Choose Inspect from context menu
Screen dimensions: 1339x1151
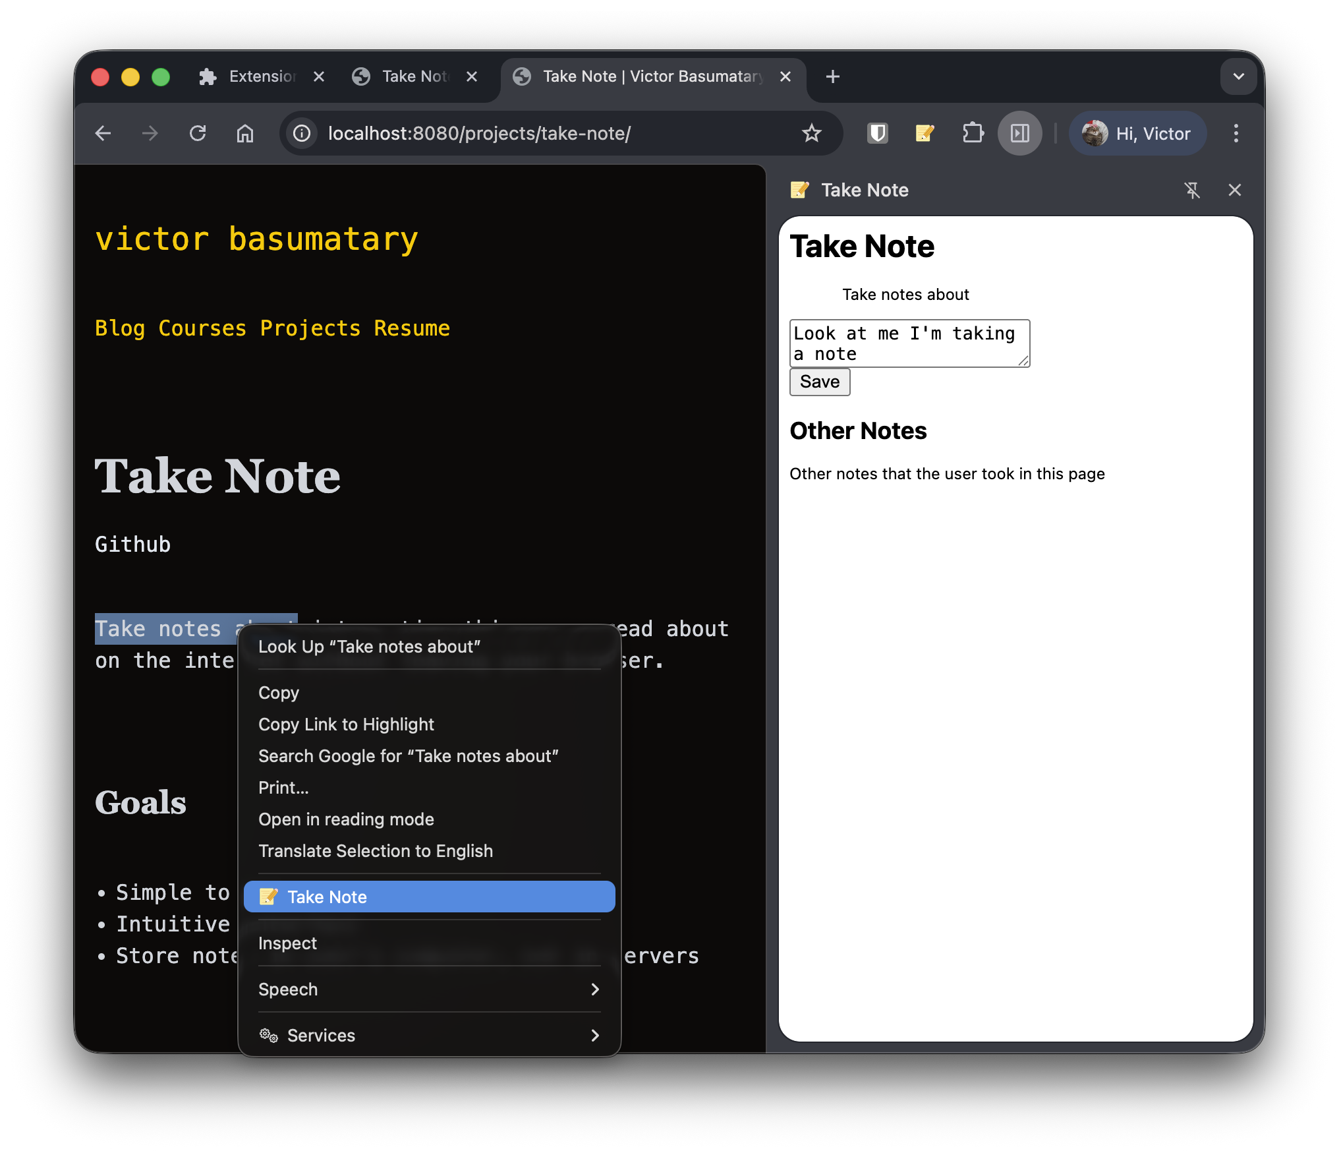pos(287,943)
